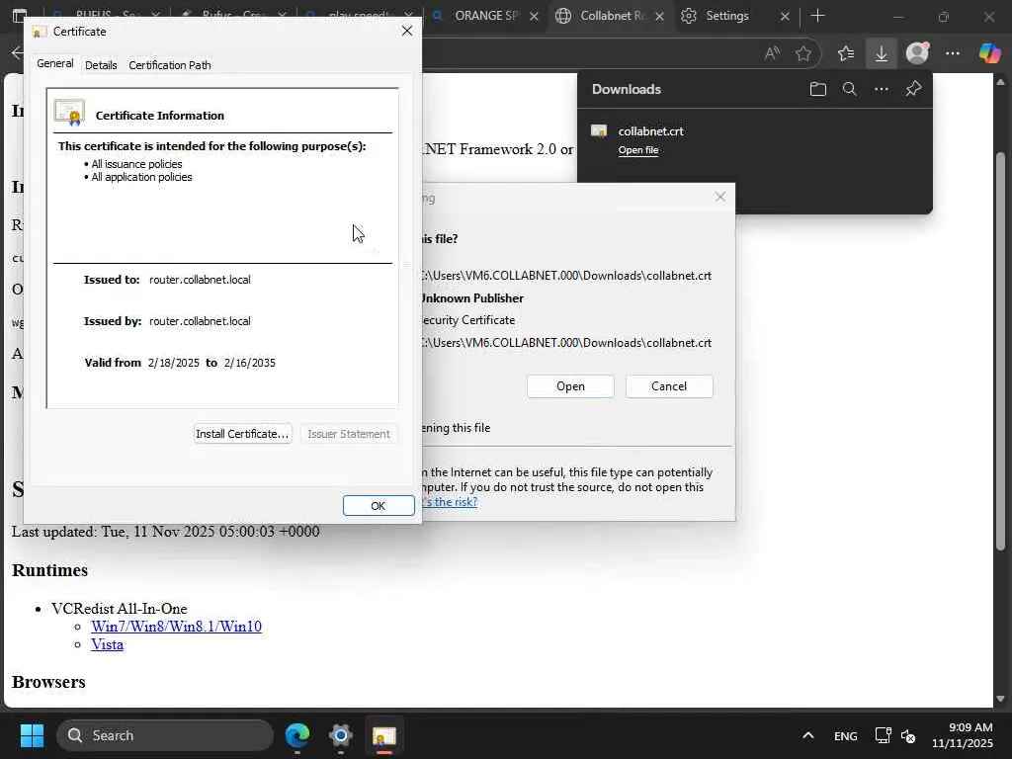Click the Win7/Win8/Win8.1/Win10 link

coord(176,626)
